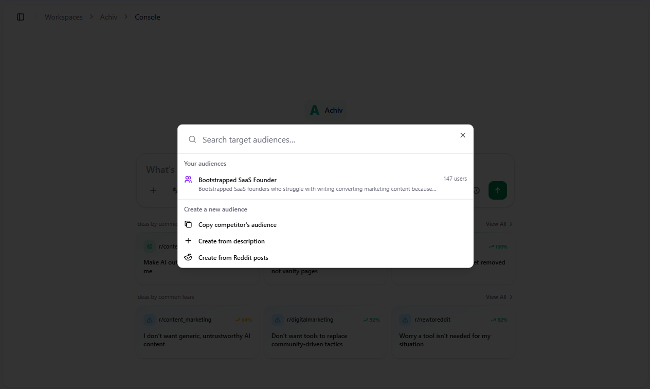Click the 92% trend badge
The width and height of the screenshot is (650, 389).
point(371,320)
